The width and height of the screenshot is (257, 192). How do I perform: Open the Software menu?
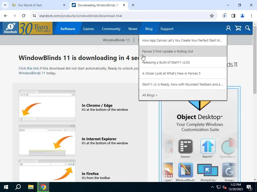[x=68, y=29]
